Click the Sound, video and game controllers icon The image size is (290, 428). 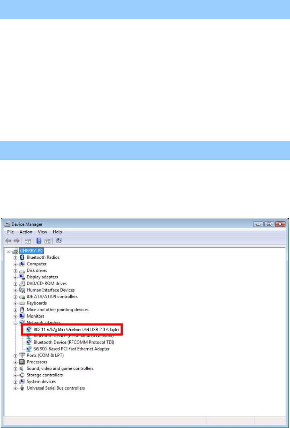22,368
